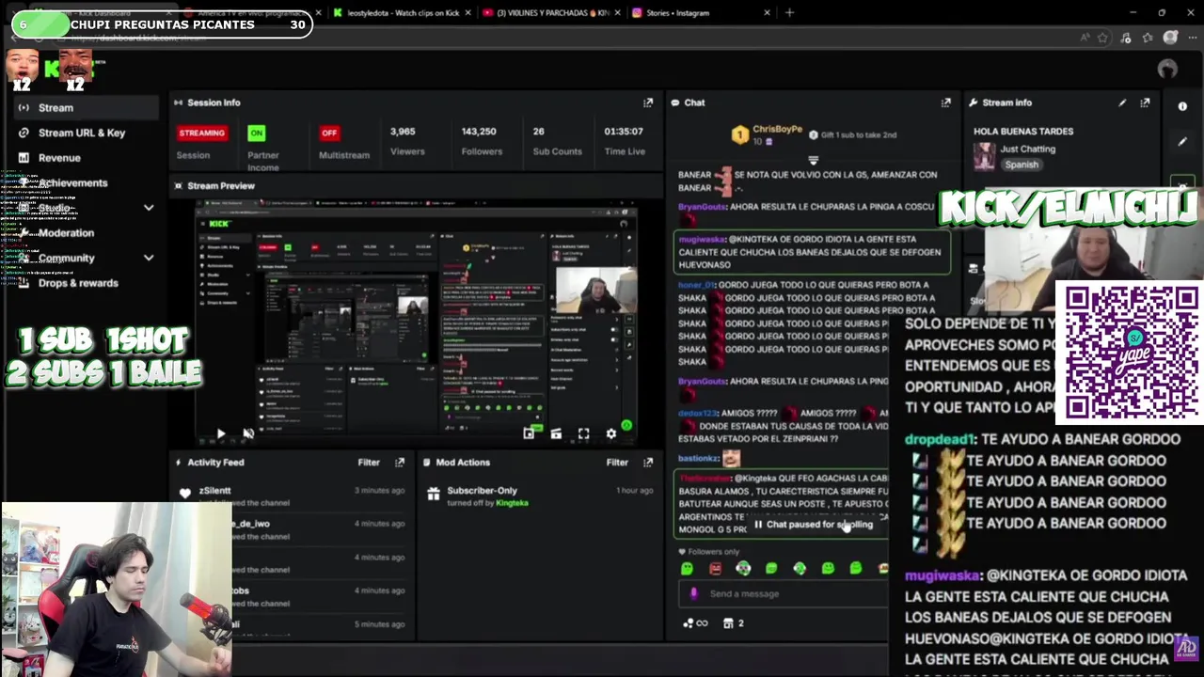Enable picture-in-picture on stream preview
Image resolution: width=1204 pixels, height=677 pixels.
pyautogui.click(x=529, y=433)
